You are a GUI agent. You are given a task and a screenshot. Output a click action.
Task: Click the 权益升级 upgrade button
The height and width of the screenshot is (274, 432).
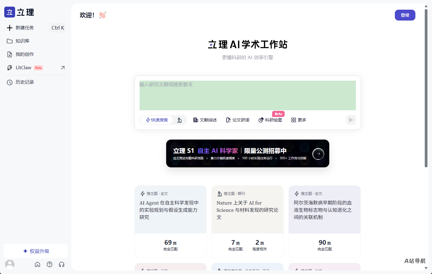tap(36, 251)
